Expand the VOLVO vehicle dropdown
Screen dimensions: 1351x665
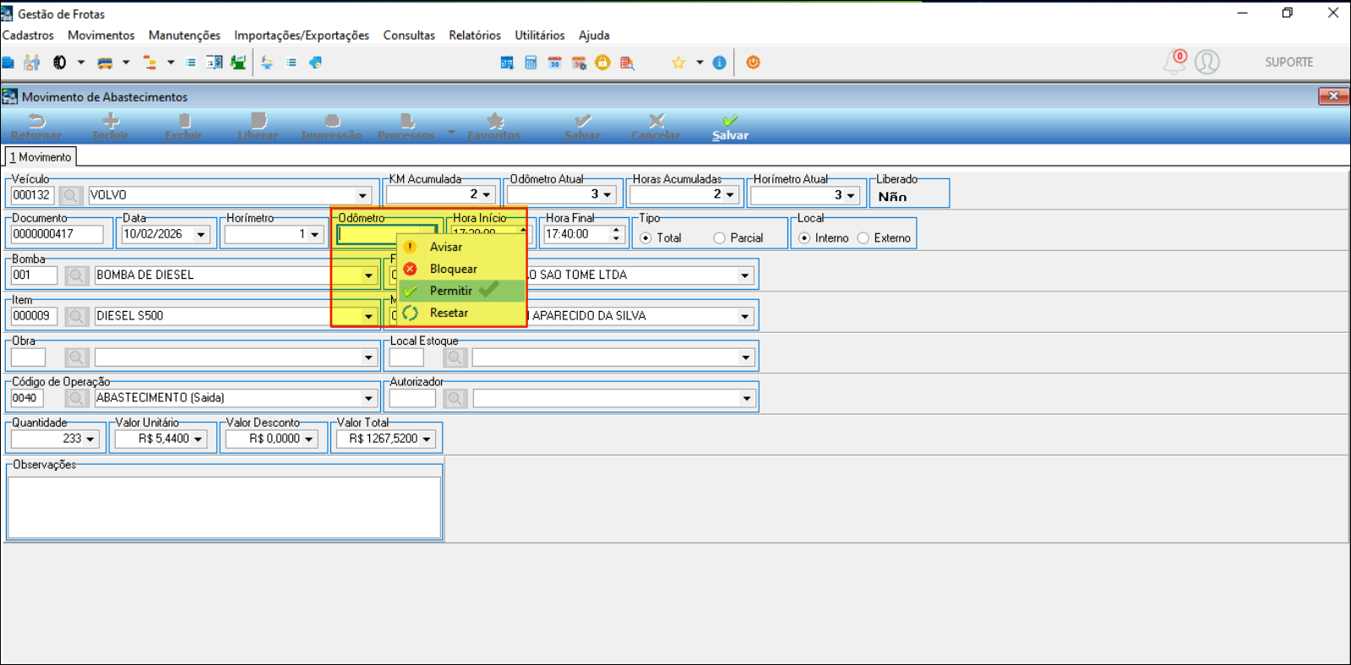point(362,195)
